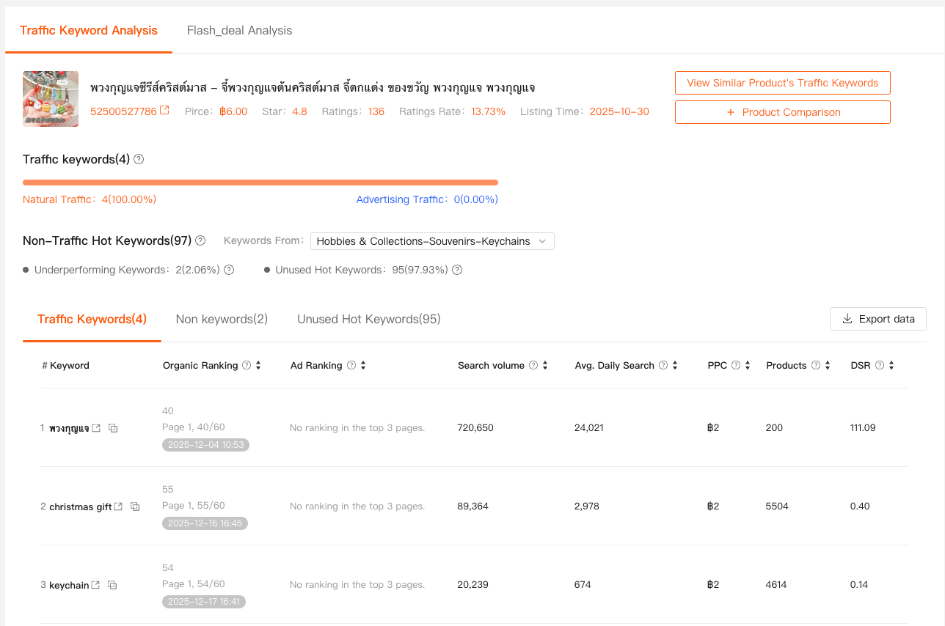
Task: Open christmas gift keyword in external link
Action: (118, 507)
